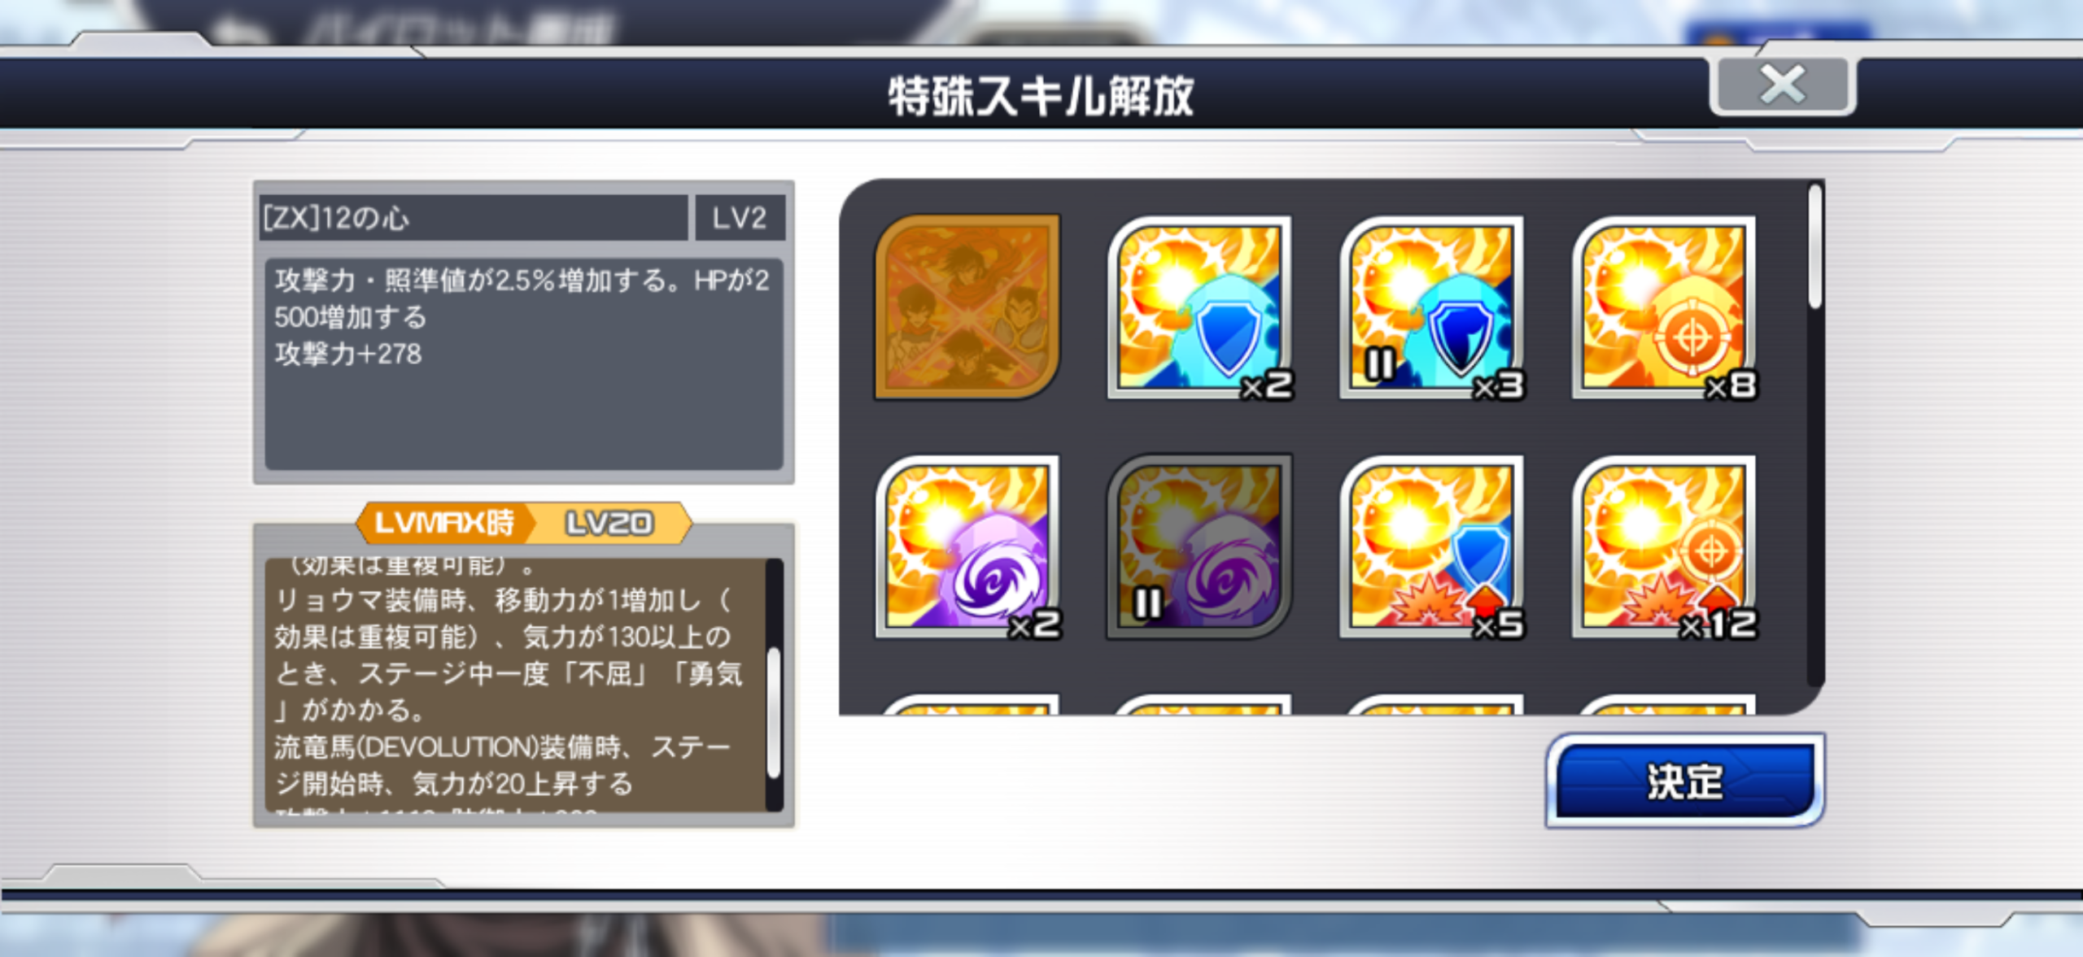Select the crosshair burst material x12

coord(1664,546)
